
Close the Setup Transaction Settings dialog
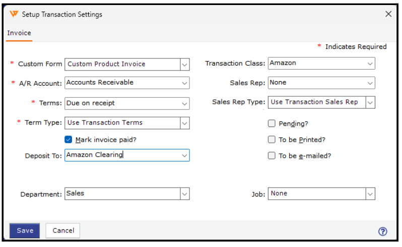(388, 14)
